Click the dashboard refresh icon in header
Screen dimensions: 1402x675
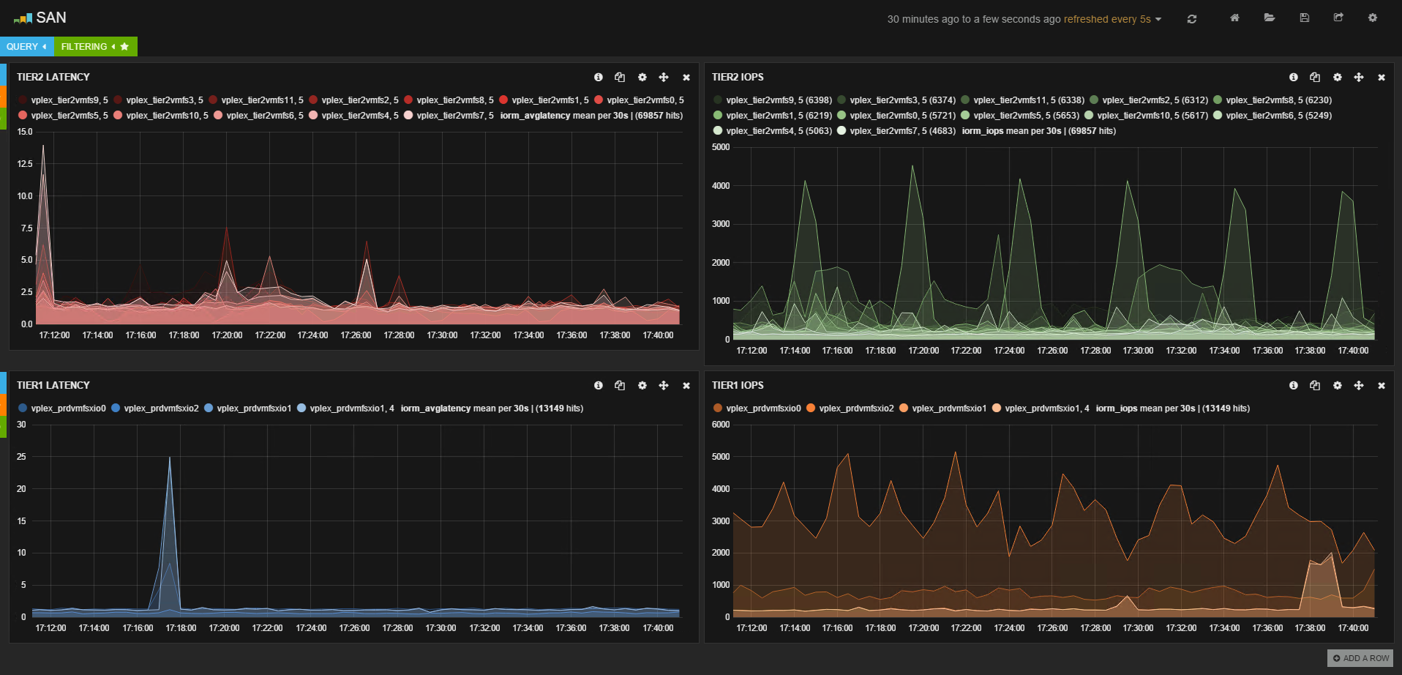tap(1191, 19)
